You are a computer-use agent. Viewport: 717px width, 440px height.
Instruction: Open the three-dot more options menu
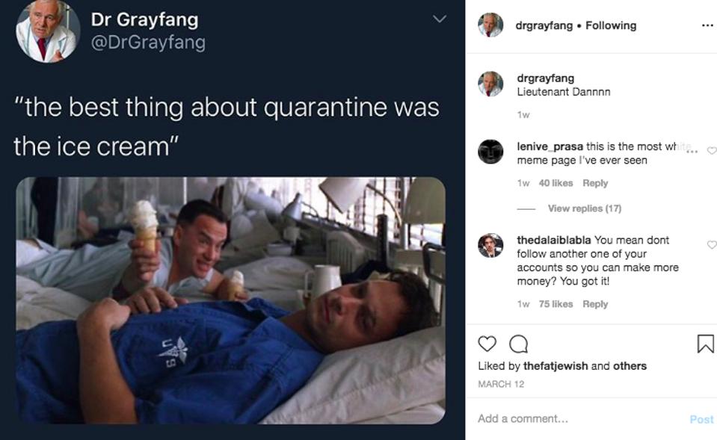click(707, 25)
